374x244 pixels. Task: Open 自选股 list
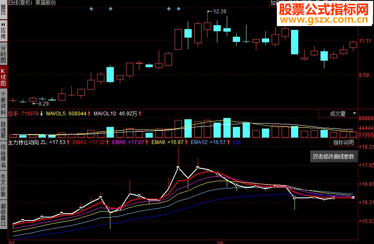point(3,130)
